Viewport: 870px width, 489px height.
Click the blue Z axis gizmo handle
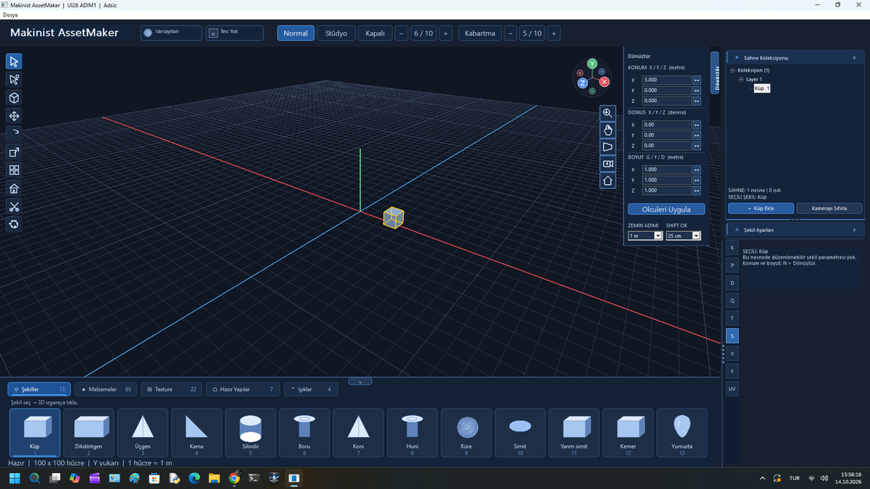tap(582, 83)
